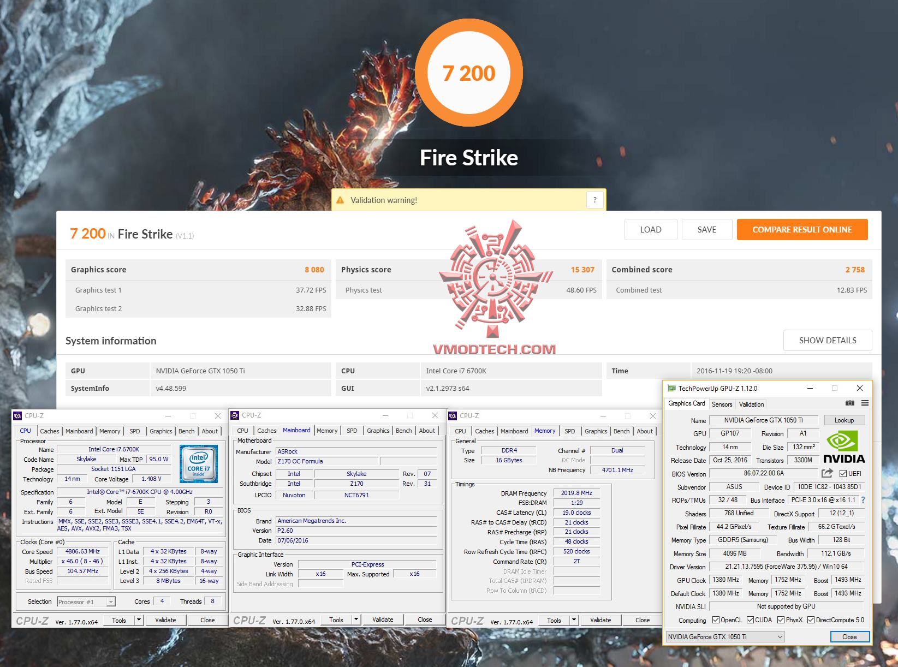Toggle the OpenCL checkbox
The image size is (898, 667).
[716, 620]
